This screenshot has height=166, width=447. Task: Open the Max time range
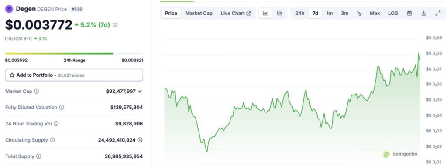coord(375,13)
